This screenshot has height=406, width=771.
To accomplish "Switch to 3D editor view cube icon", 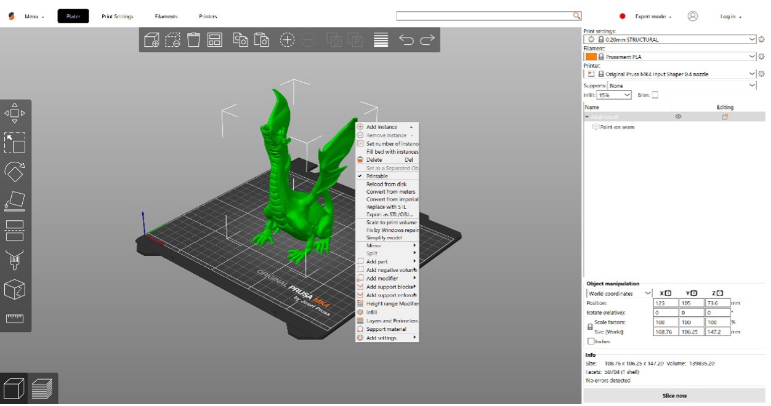I will (14, 389).
